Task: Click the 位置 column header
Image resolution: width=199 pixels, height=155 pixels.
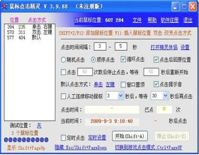Action: pos(14,20)
